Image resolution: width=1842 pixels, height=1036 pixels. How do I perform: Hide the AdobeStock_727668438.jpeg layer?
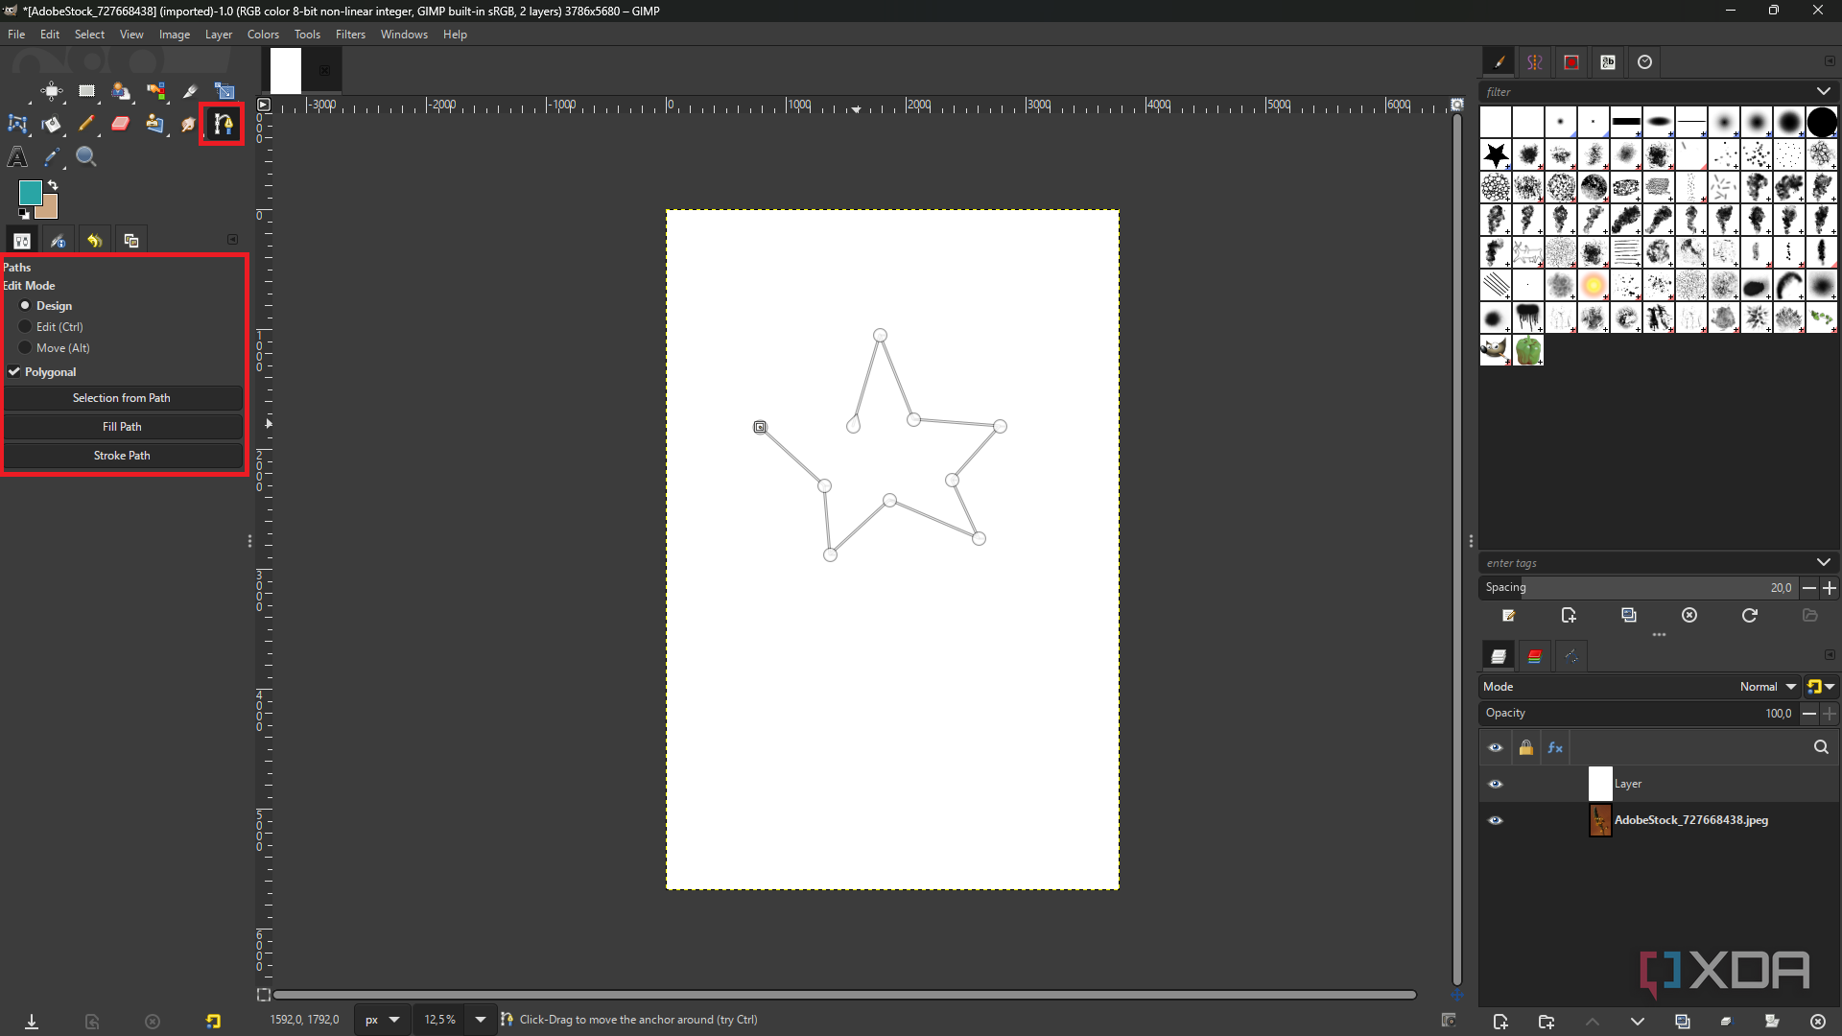coord(1495,820)
